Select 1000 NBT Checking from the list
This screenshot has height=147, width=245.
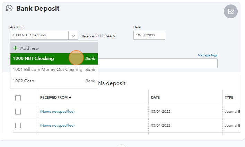(33, 58)
